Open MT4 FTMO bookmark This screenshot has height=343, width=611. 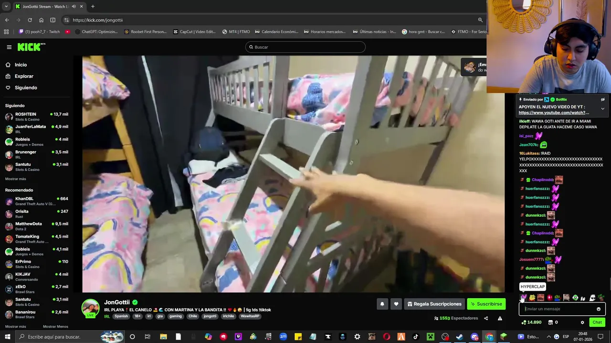pos(236,32)
